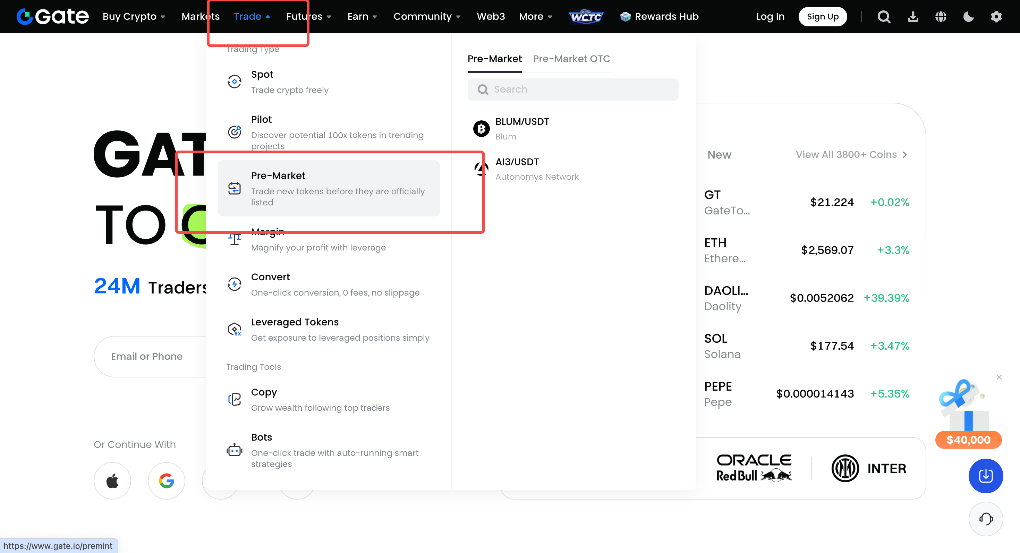This screenshot has height=553, width=1020.
Task: Open the language globe icon
Action: 941,17
